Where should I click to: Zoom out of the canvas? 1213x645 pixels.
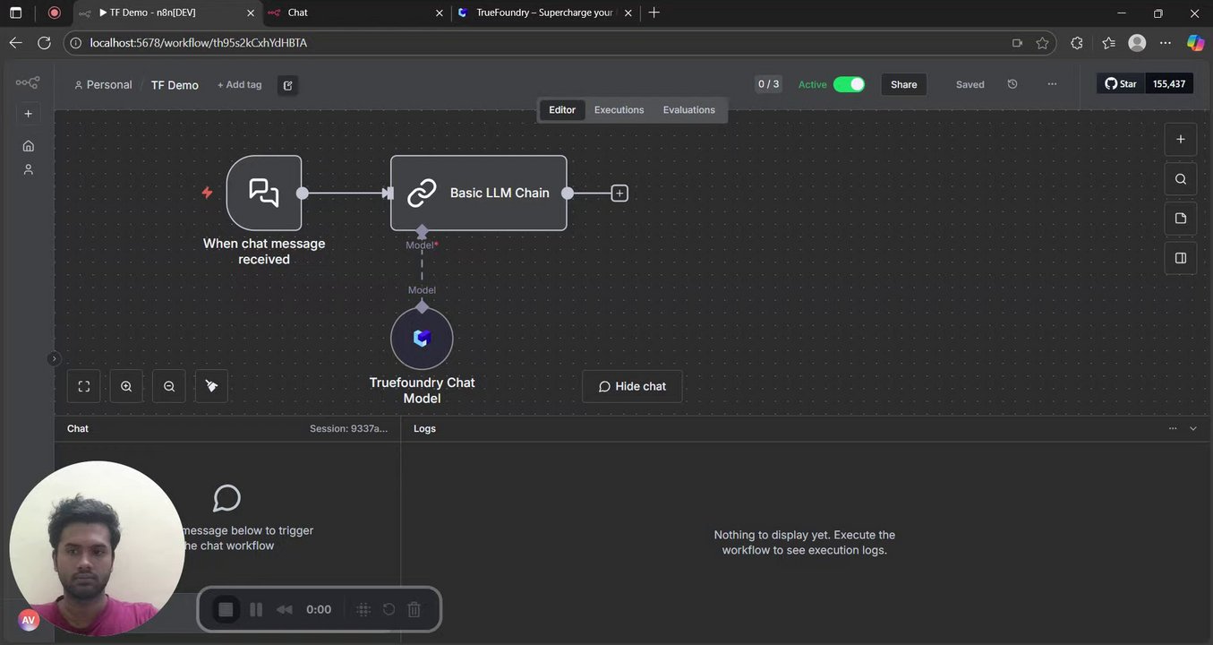(169, 386)
